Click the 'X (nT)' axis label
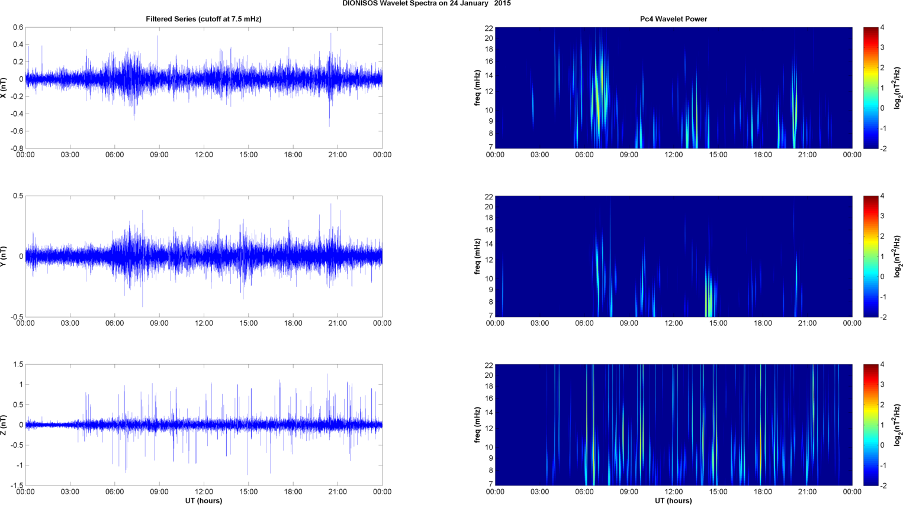The height and width of the screenshot is (505, 903). point(4,88)
